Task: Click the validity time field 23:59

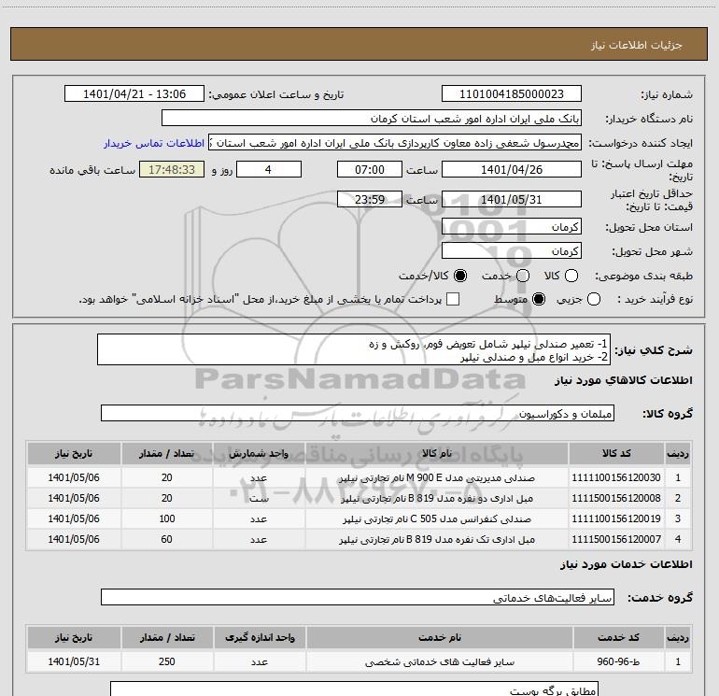Action: 370,199
